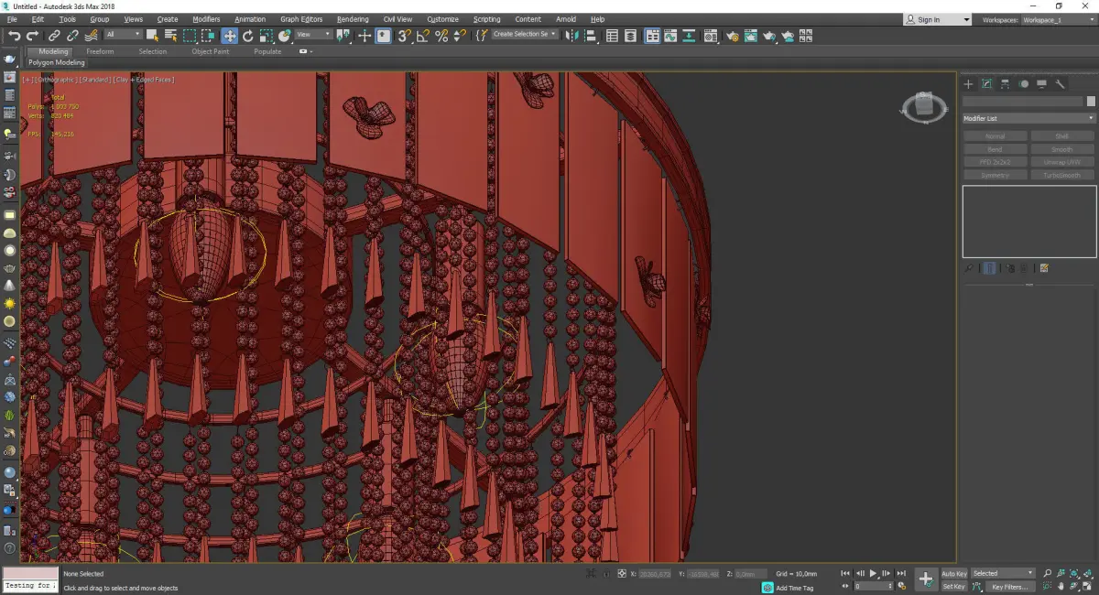Toggle the Selection Lock icon
The height and width of the screenshot is (595, 1099).
[606, 573]
